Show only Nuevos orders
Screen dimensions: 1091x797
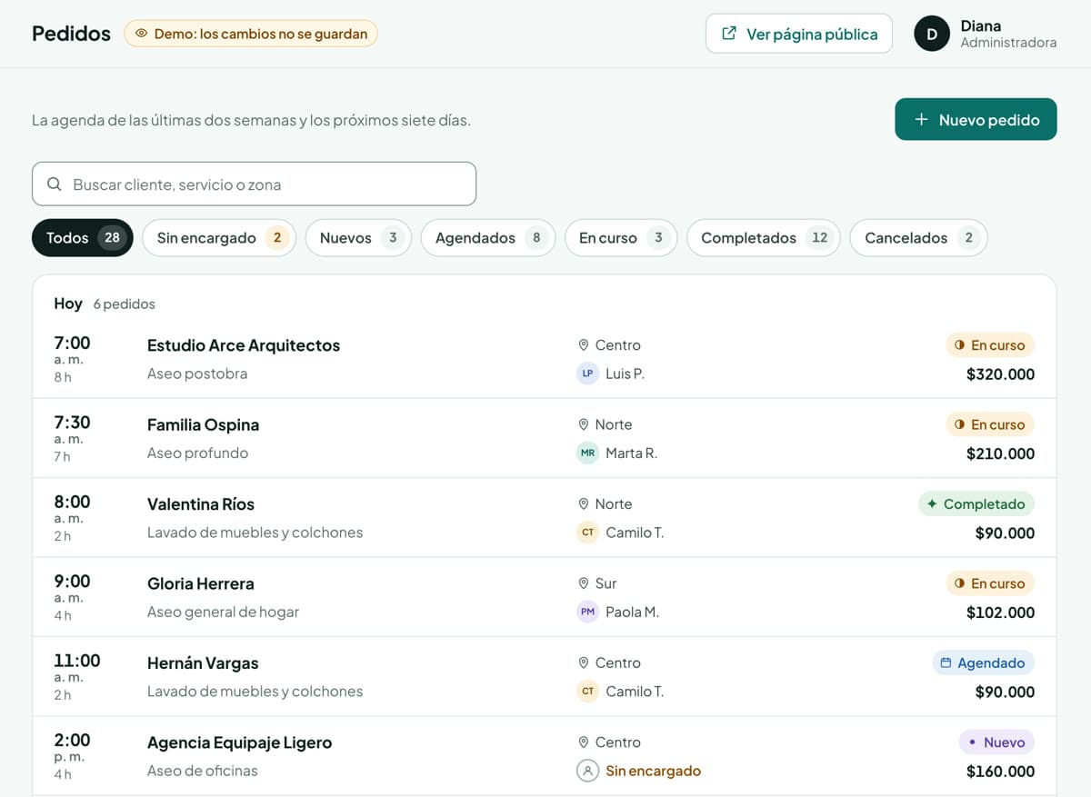(358, 238)
